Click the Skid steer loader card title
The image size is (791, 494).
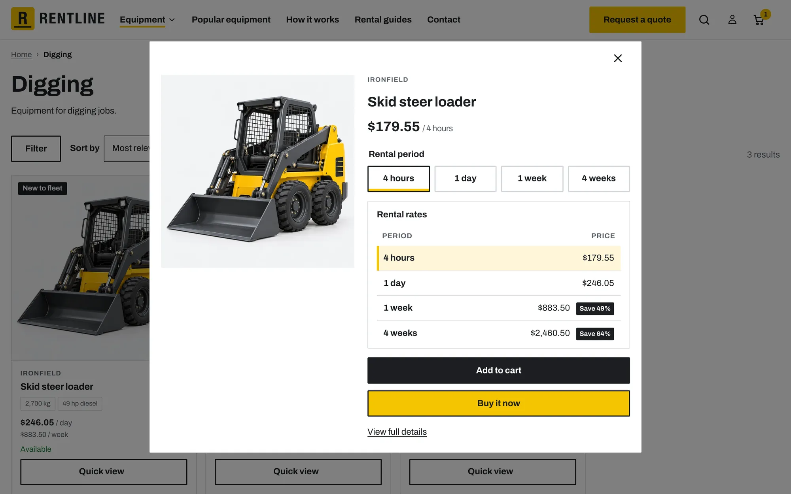(57, 387)
